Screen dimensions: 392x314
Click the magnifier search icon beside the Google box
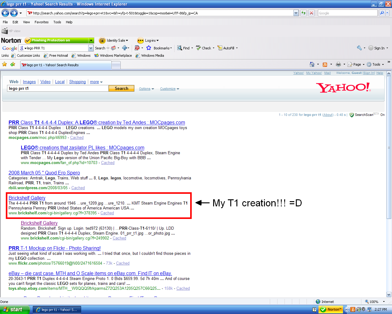[382, 13]
